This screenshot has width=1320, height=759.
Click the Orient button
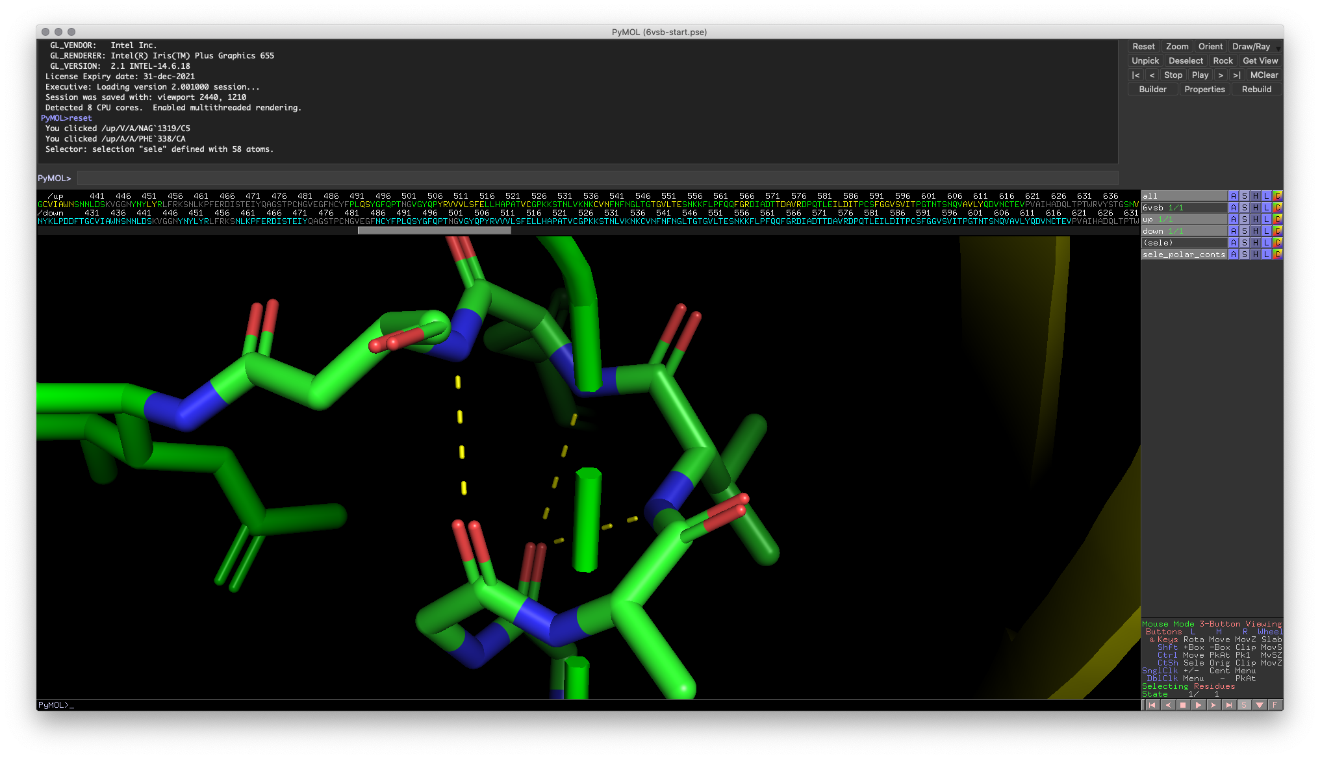pos(1210,47)
